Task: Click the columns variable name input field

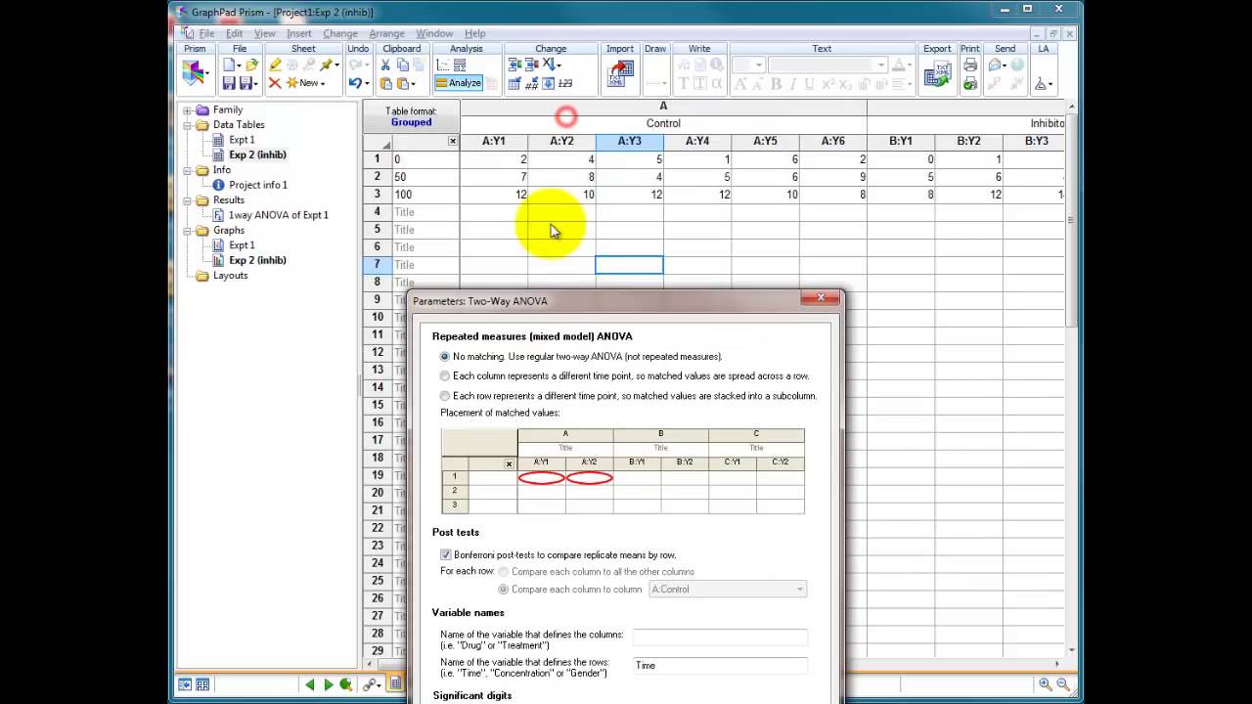Action: tap(720, 637)
